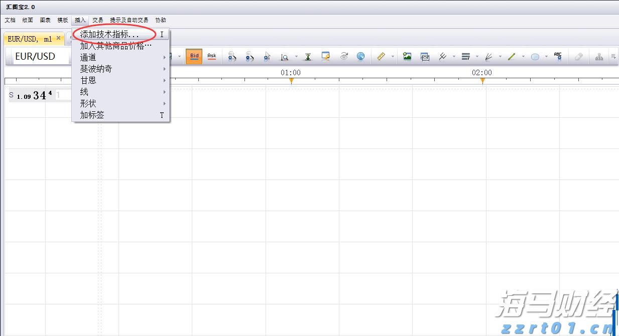Select the green trend line tool

[x=512, y=57]
